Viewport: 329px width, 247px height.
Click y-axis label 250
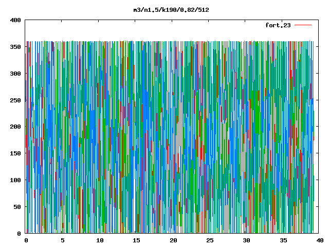click(15, 100)
